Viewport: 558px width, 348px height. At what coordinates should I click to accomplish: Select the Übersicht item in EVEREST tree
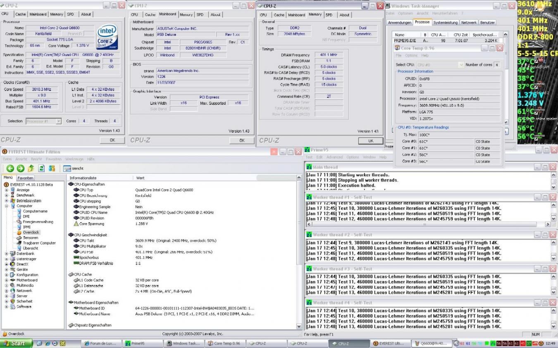(31, 248)
